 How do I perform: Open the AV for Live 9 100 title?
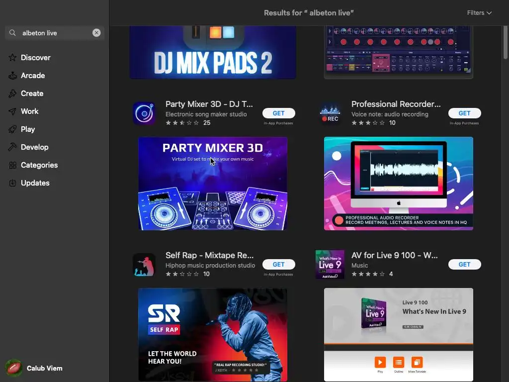[394, 255]
